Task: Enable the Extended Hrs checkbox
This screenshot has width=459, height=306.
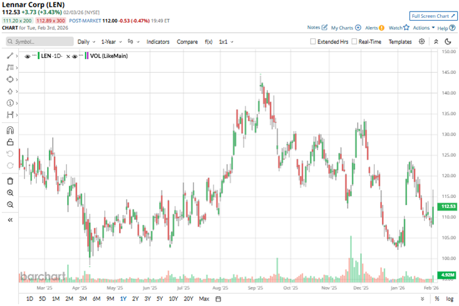Action: point(313,42)
